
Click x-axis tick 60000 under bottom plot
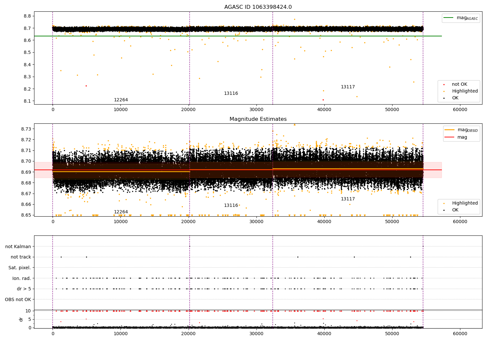[x=460, y=334]
